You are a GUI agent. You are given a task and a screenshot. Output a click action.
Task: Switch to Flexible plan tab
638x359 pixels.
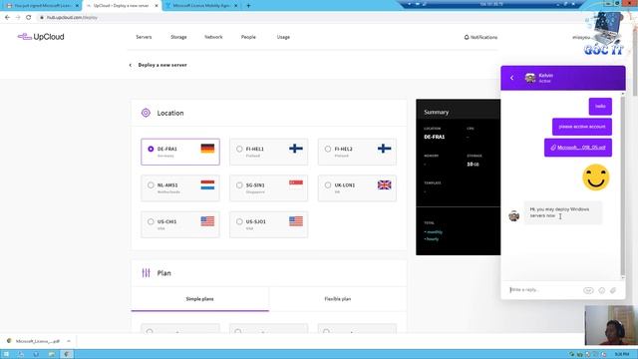pos(338,299)
